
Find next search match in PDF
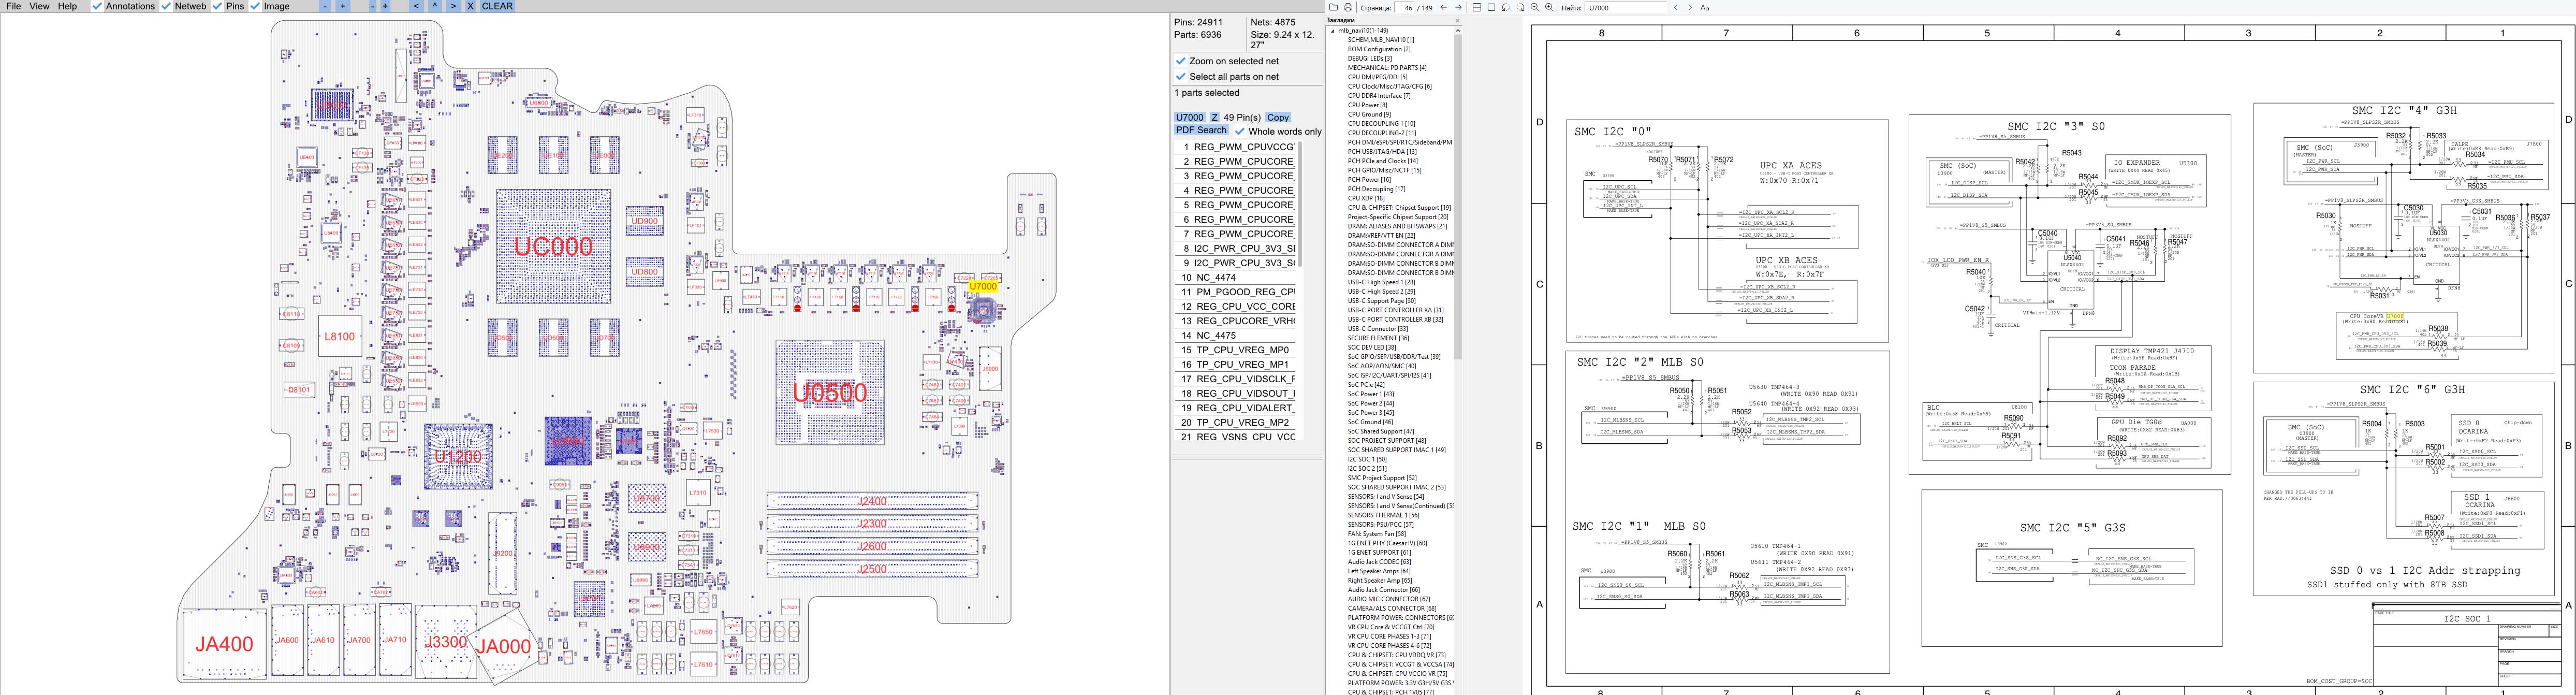pos(1690,7)
